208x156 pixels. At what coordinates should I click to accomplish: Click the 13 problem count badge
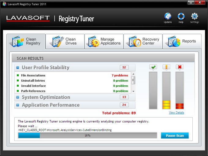click(124, 97)
